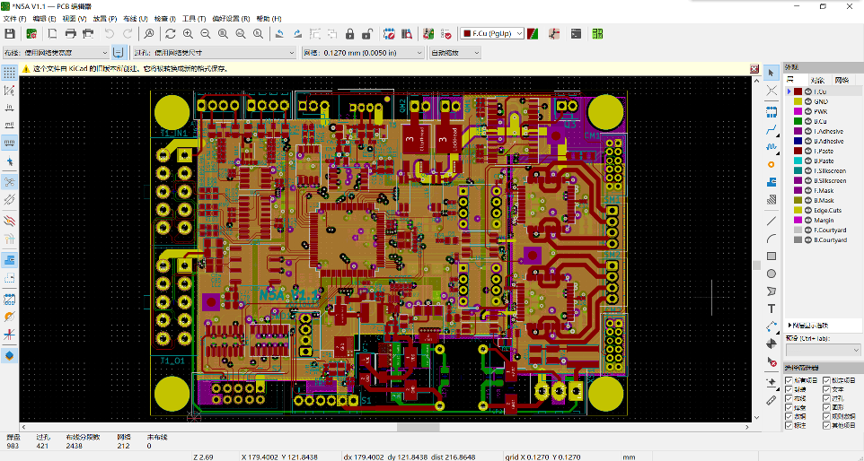
Task: Click the Refresh view icon
Action: click(170, 34)
